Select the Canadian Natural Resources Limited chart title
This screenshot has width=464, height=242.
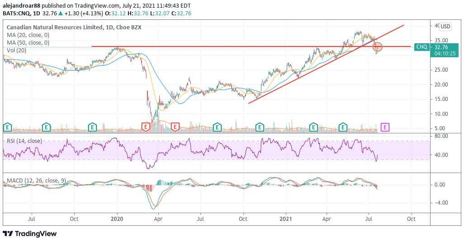(74, 27)
